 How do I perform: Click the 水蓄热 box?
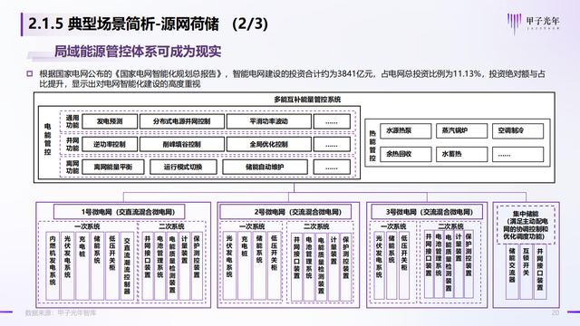[461, 154]
